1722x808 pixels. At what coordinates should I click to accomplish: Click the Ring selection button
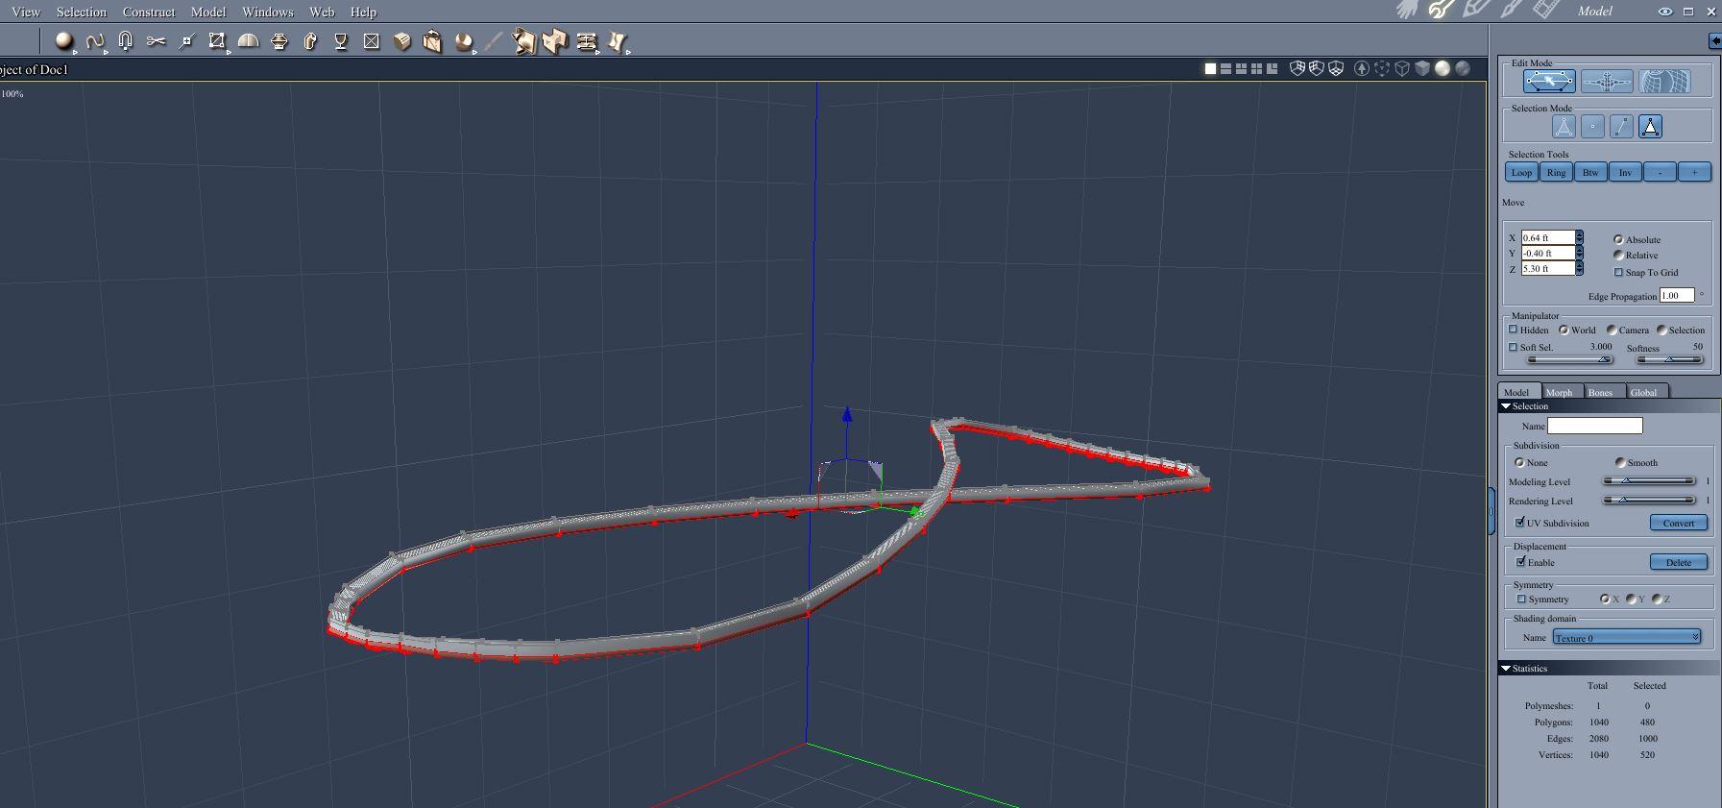1556,172
